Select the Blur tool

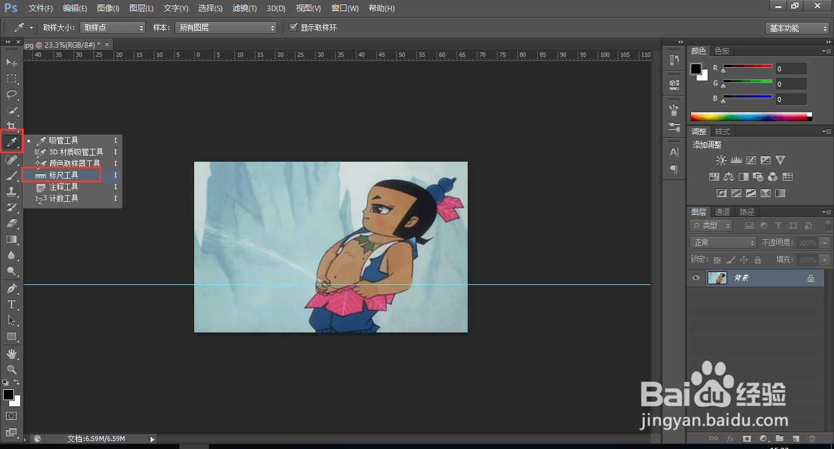pyautogui.click(x=12, y=255)
